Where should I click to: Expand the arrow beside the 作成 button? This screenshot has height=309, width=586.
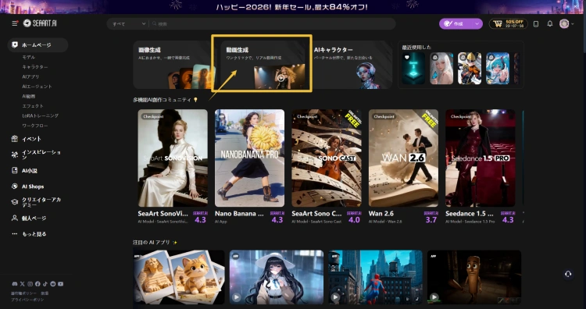click(x=477, y=23)
